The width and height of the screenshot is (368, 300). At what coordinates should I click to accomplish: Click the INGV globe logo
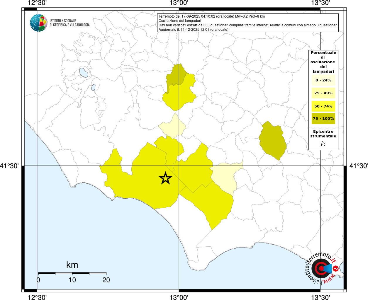39,23
